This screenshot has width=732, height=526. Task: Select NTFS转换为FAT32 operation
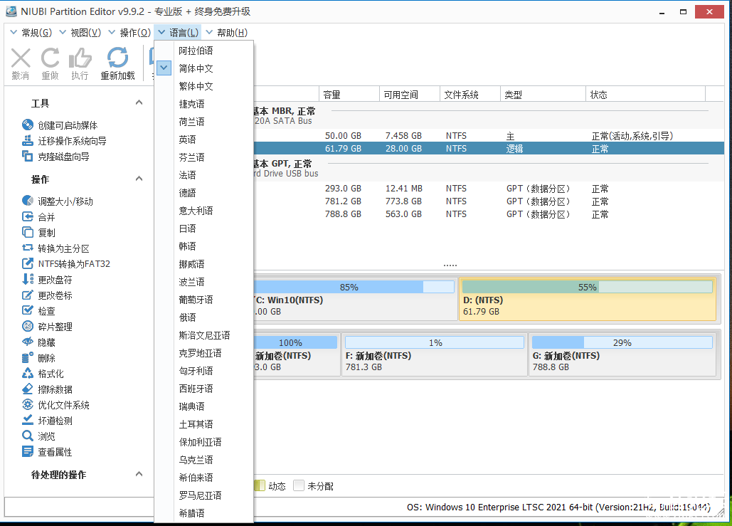(66, 264)
